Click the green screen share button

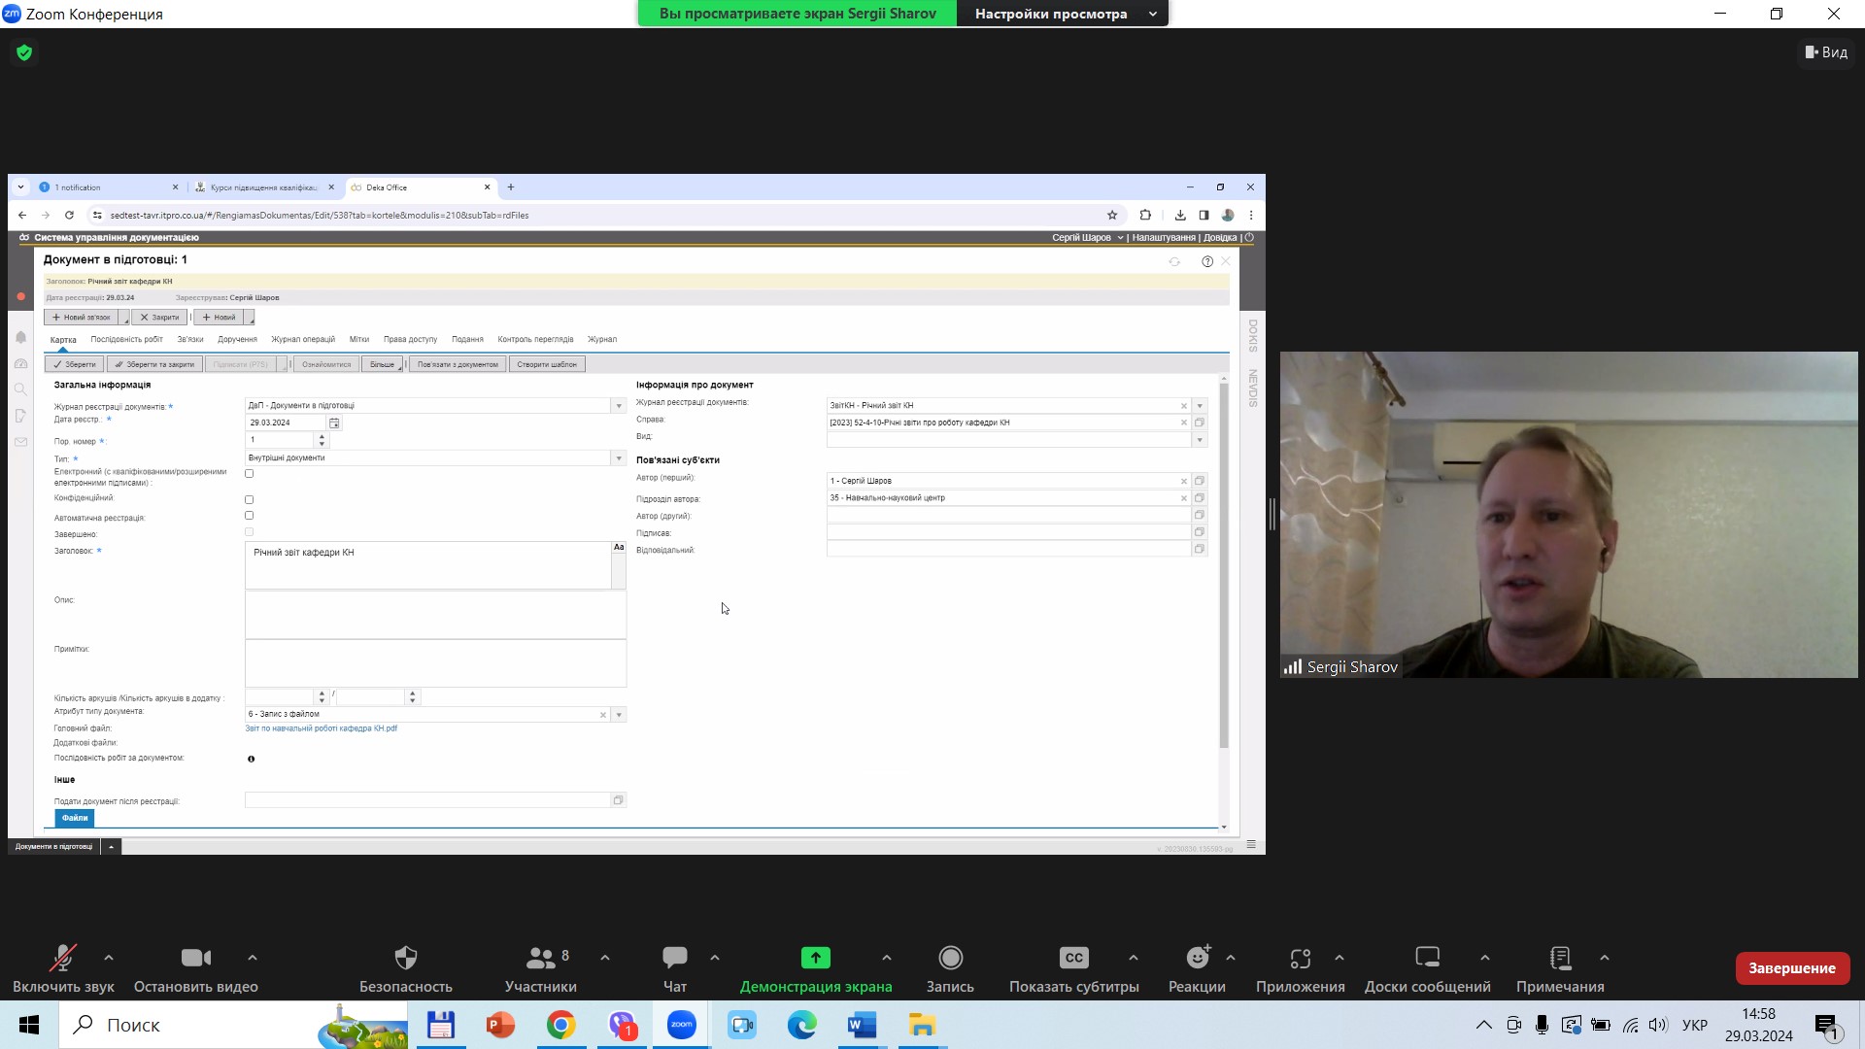815,958
